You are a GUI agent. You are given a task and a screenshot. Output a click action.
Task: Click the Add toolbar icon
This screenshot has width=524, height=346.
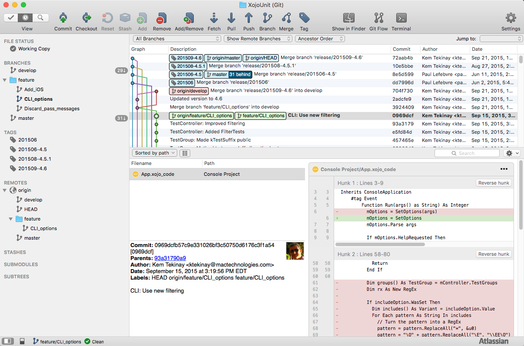(142, 18)
